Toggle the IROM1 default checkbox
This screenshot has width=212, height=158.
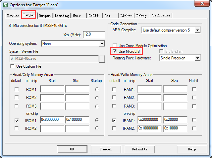(17, 120)
